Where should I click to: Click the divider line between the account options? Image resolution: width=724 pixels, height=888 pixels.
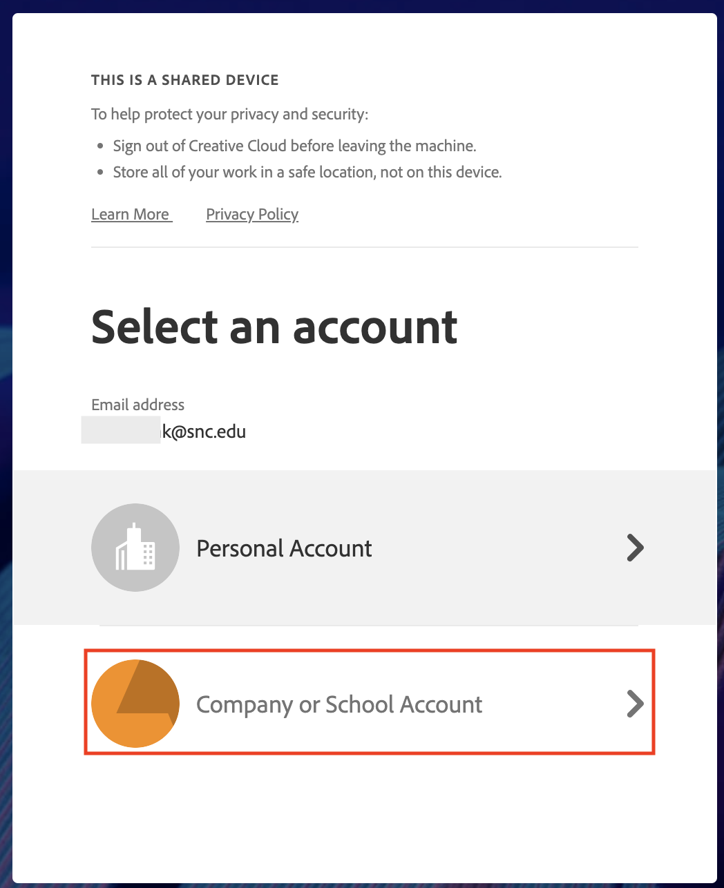[x=368, y=626]
